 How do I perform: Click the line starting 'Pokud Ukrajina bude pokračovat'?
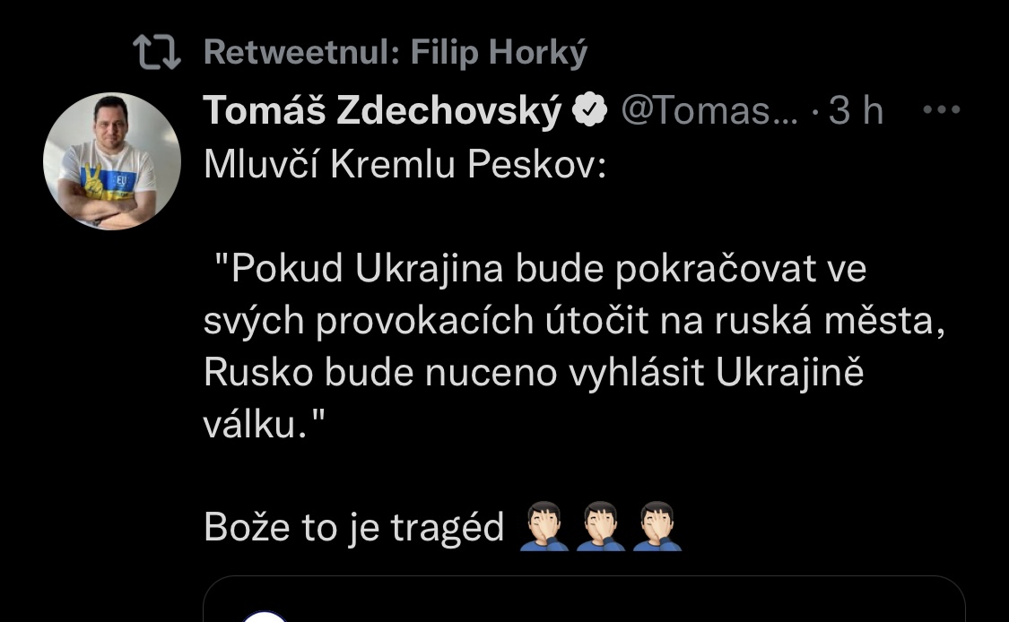point(540,270)
